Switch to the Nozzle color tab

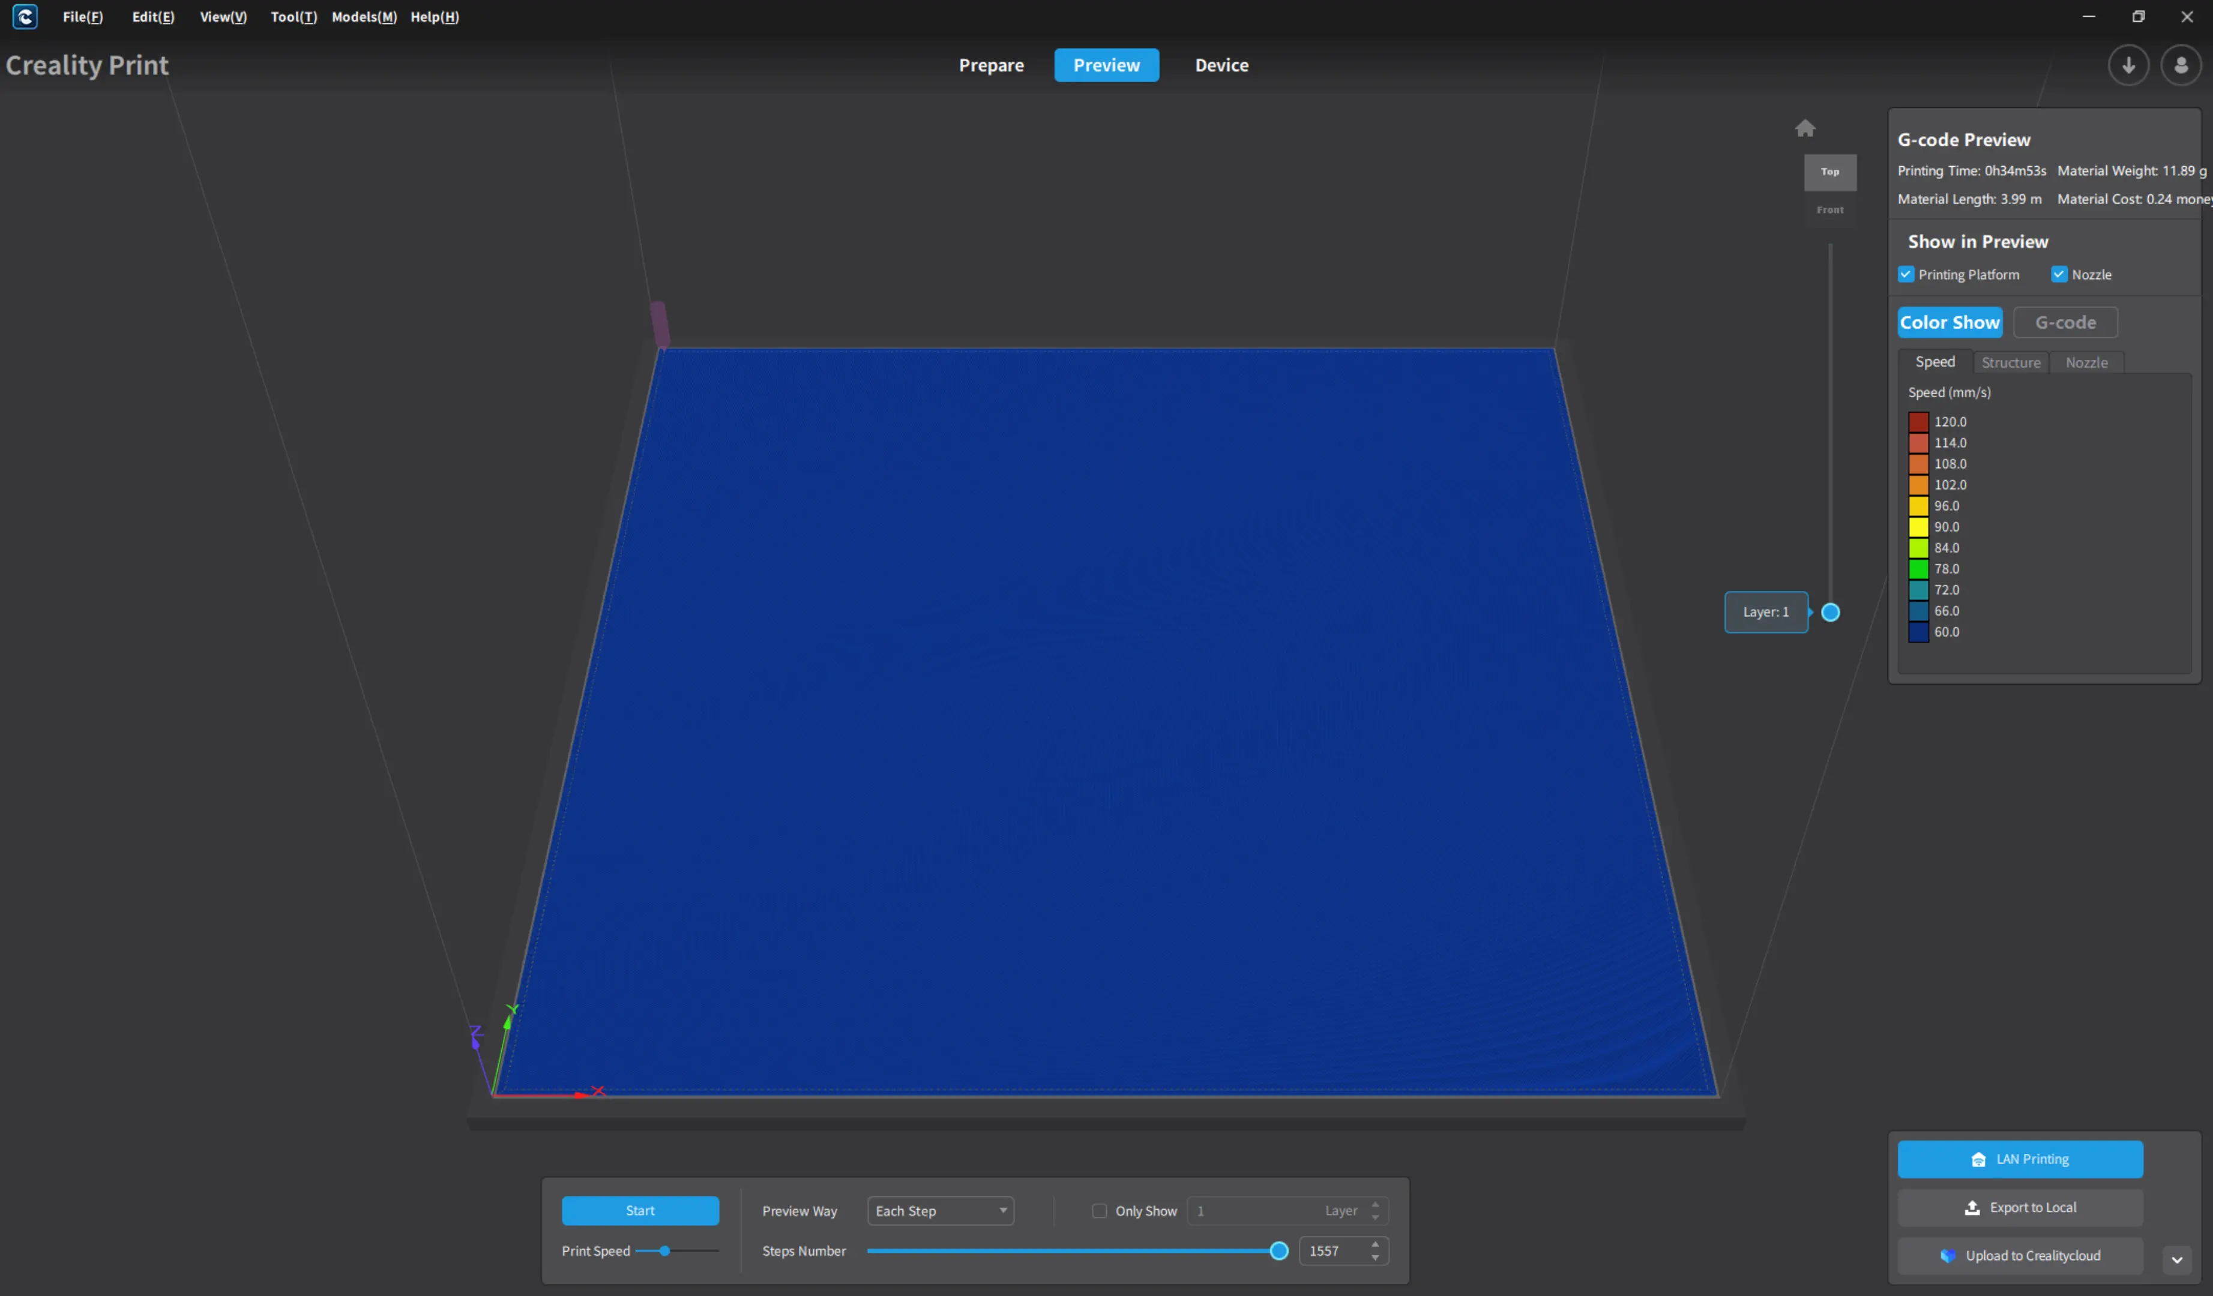[2086, 362]
